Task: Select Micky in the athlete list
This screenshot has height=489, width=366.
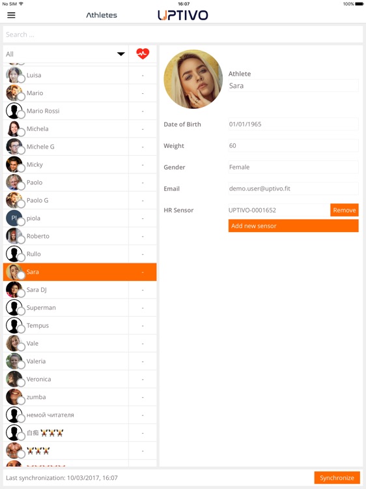Action: coord(79,165)
